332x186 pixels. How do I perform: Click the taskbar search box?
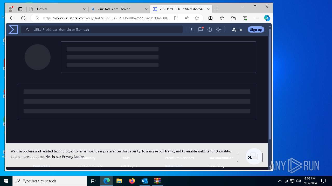[x=50, y=181]
